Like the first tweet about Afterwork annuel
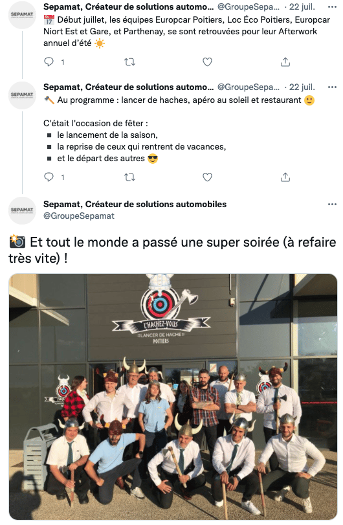 coord(208,61)
